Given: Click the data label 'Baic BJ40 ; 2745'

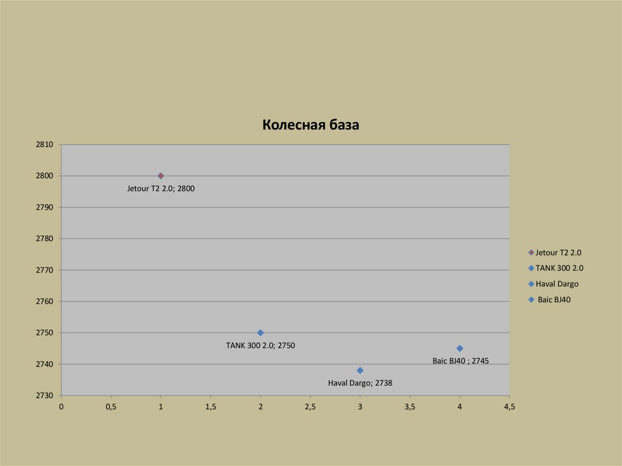Looking at the screenshot, I should pyautogui.click(x=460, y=361).
